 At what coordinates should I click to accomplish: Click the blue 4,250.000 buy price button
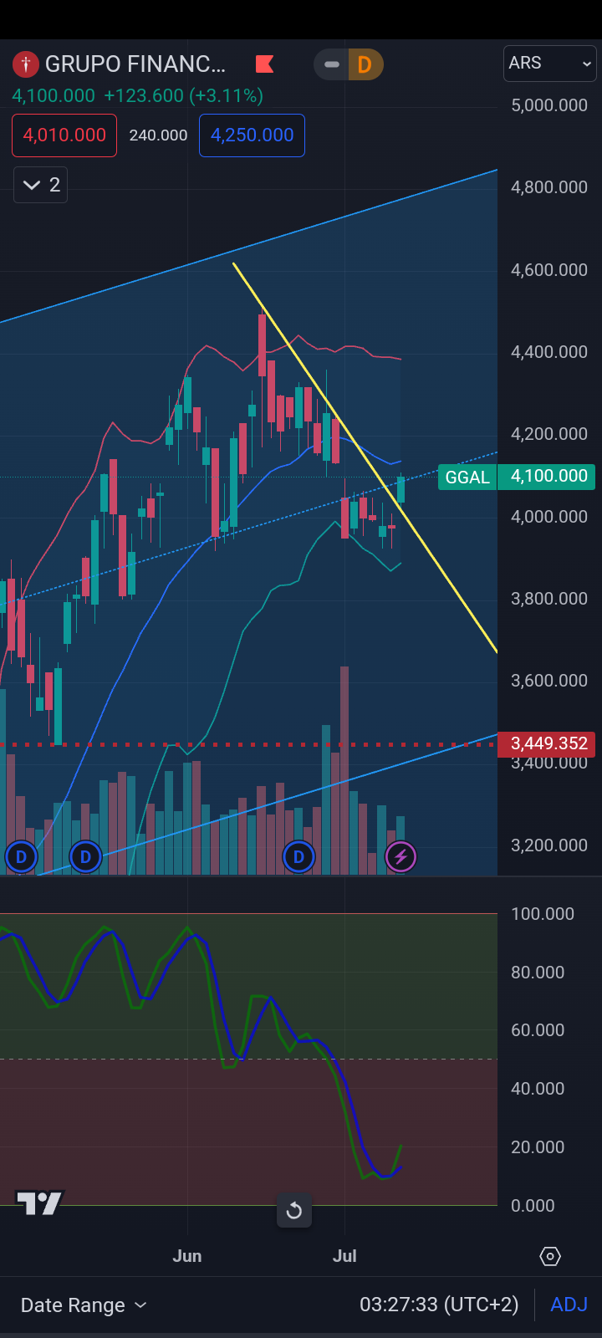click(252, 135)
